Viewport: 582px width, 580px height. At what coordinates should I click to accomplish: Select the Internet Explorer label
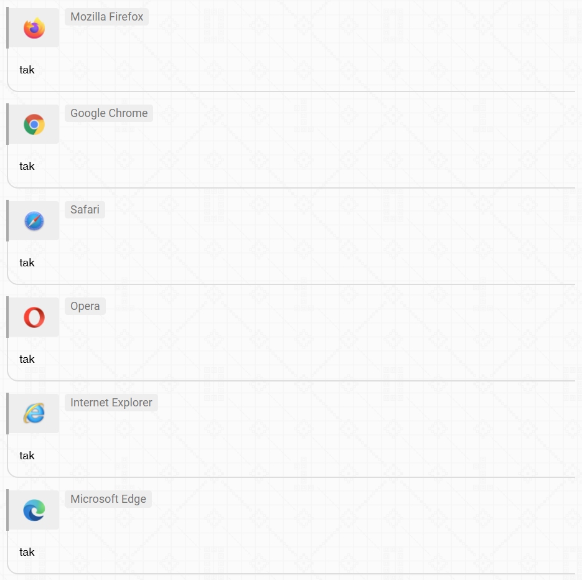(x=111, y=403)
